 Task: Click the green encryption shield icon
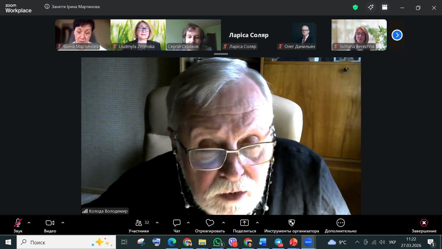click(x=355, y=7)
